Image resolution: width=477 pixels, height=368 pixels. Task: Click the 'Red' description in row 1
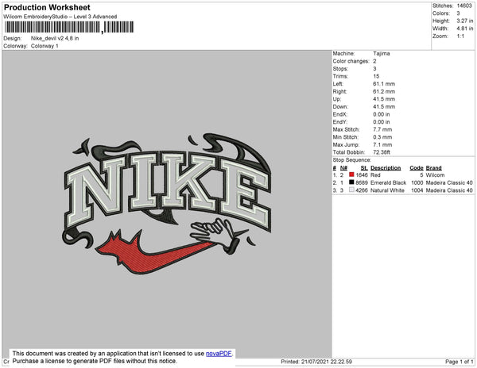coord(375,175)
